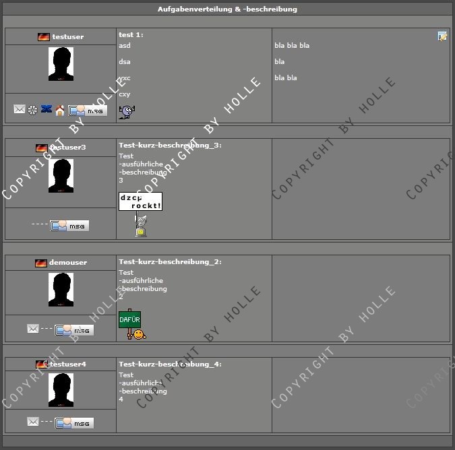The image size is (455, 450).
Task: Click the ICQ flower icon for testuser
Action: tap(32, 110)
